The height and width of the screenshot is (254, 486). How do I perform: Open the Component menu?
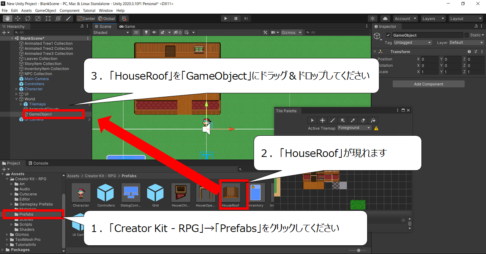[x=70, y=11]
